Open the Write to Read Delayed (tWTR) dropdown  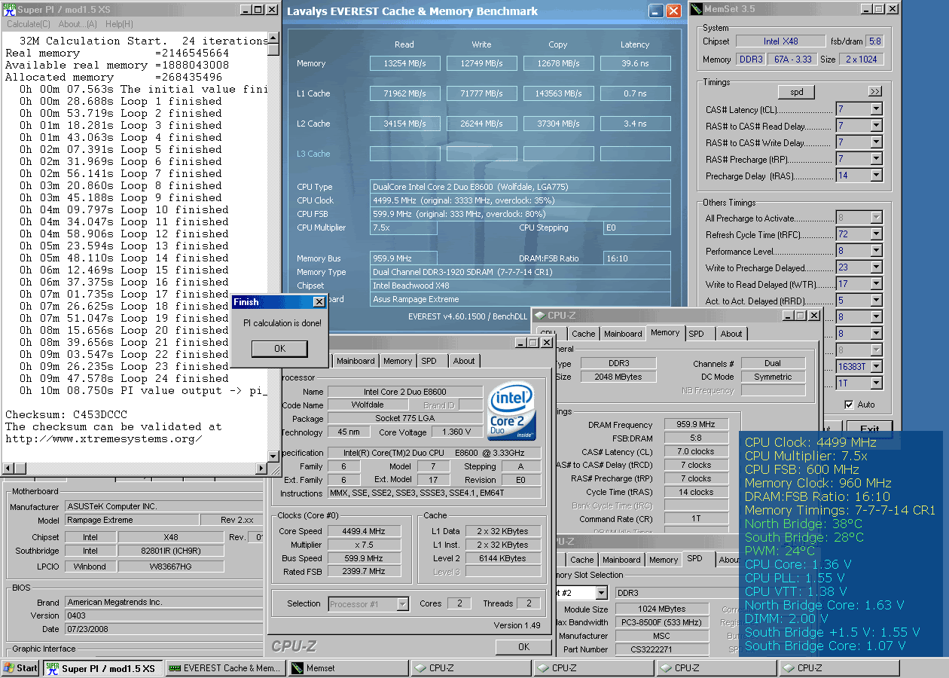(876, 285)
